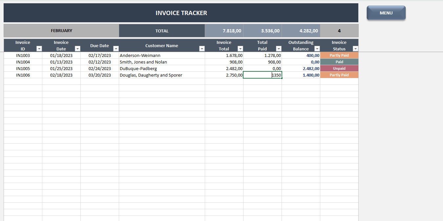Open the Invoice Status filter arrow
The height and width of the screenshot is (221, 443).
(x=355, y=48)
